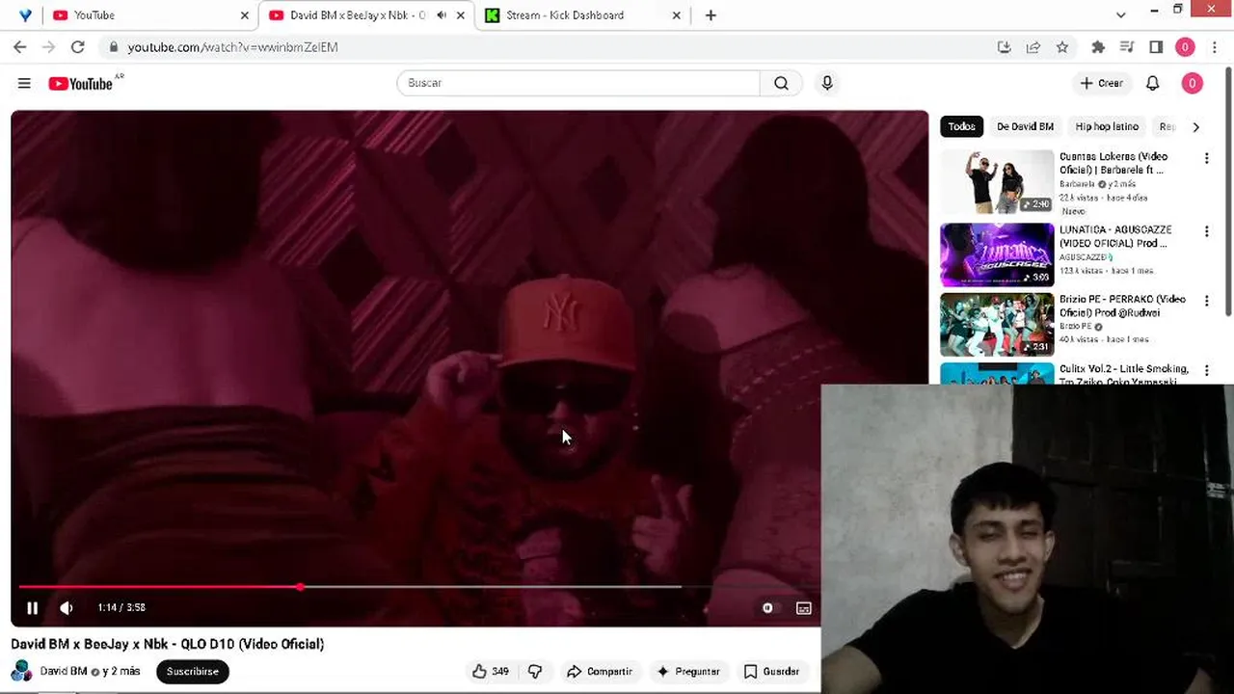
Task: Open options for Culitx Vol.2 video
Action: 1206,370
